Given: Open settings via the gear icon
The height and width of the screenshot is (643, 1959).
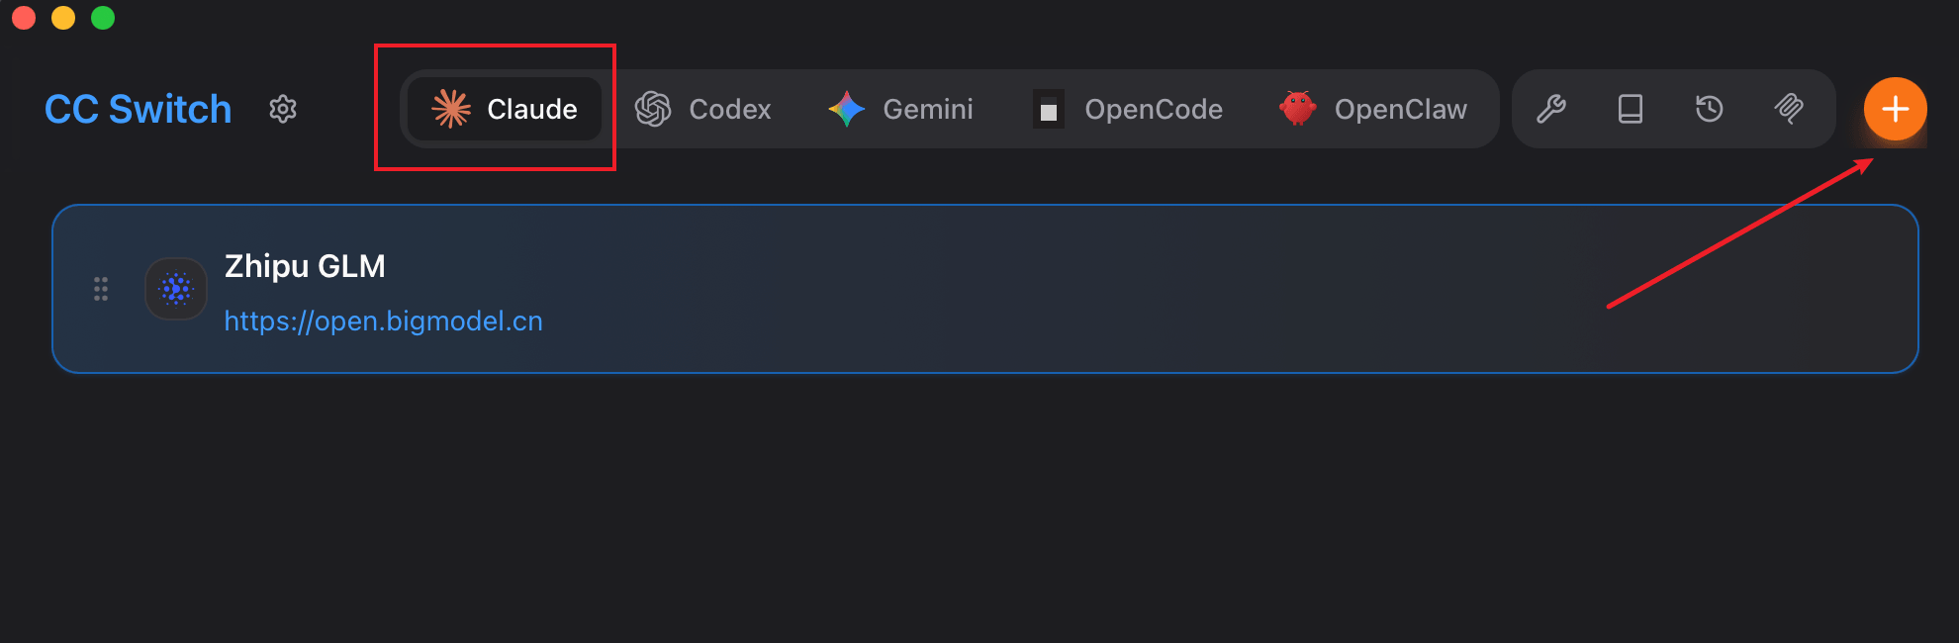Looking at the screenshot, I should [x=283, y=109].
